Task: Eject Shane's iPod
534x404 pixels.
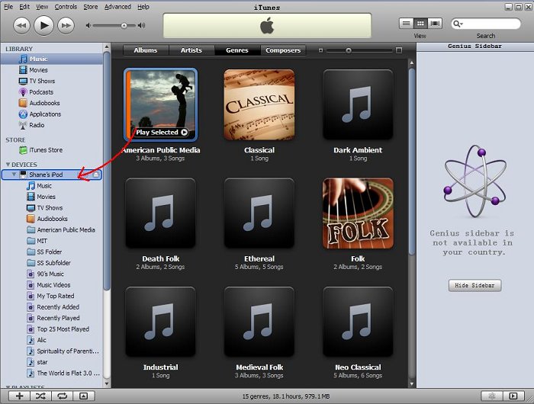Action: click(96, 175)
